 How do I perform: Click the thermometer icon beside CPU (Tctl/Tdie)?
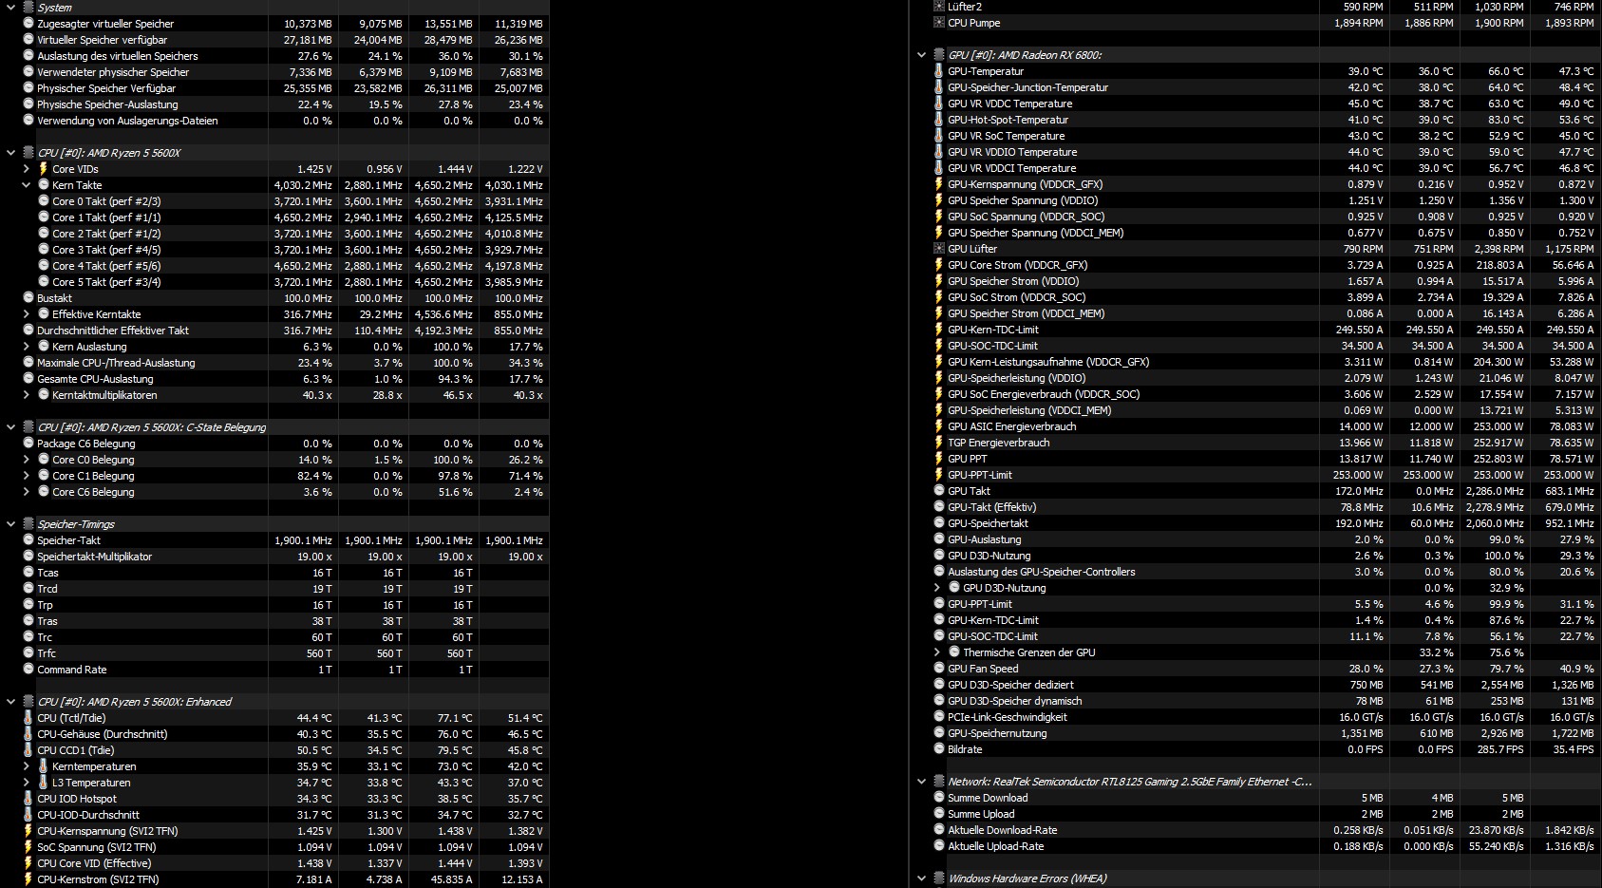pos(28,718)
